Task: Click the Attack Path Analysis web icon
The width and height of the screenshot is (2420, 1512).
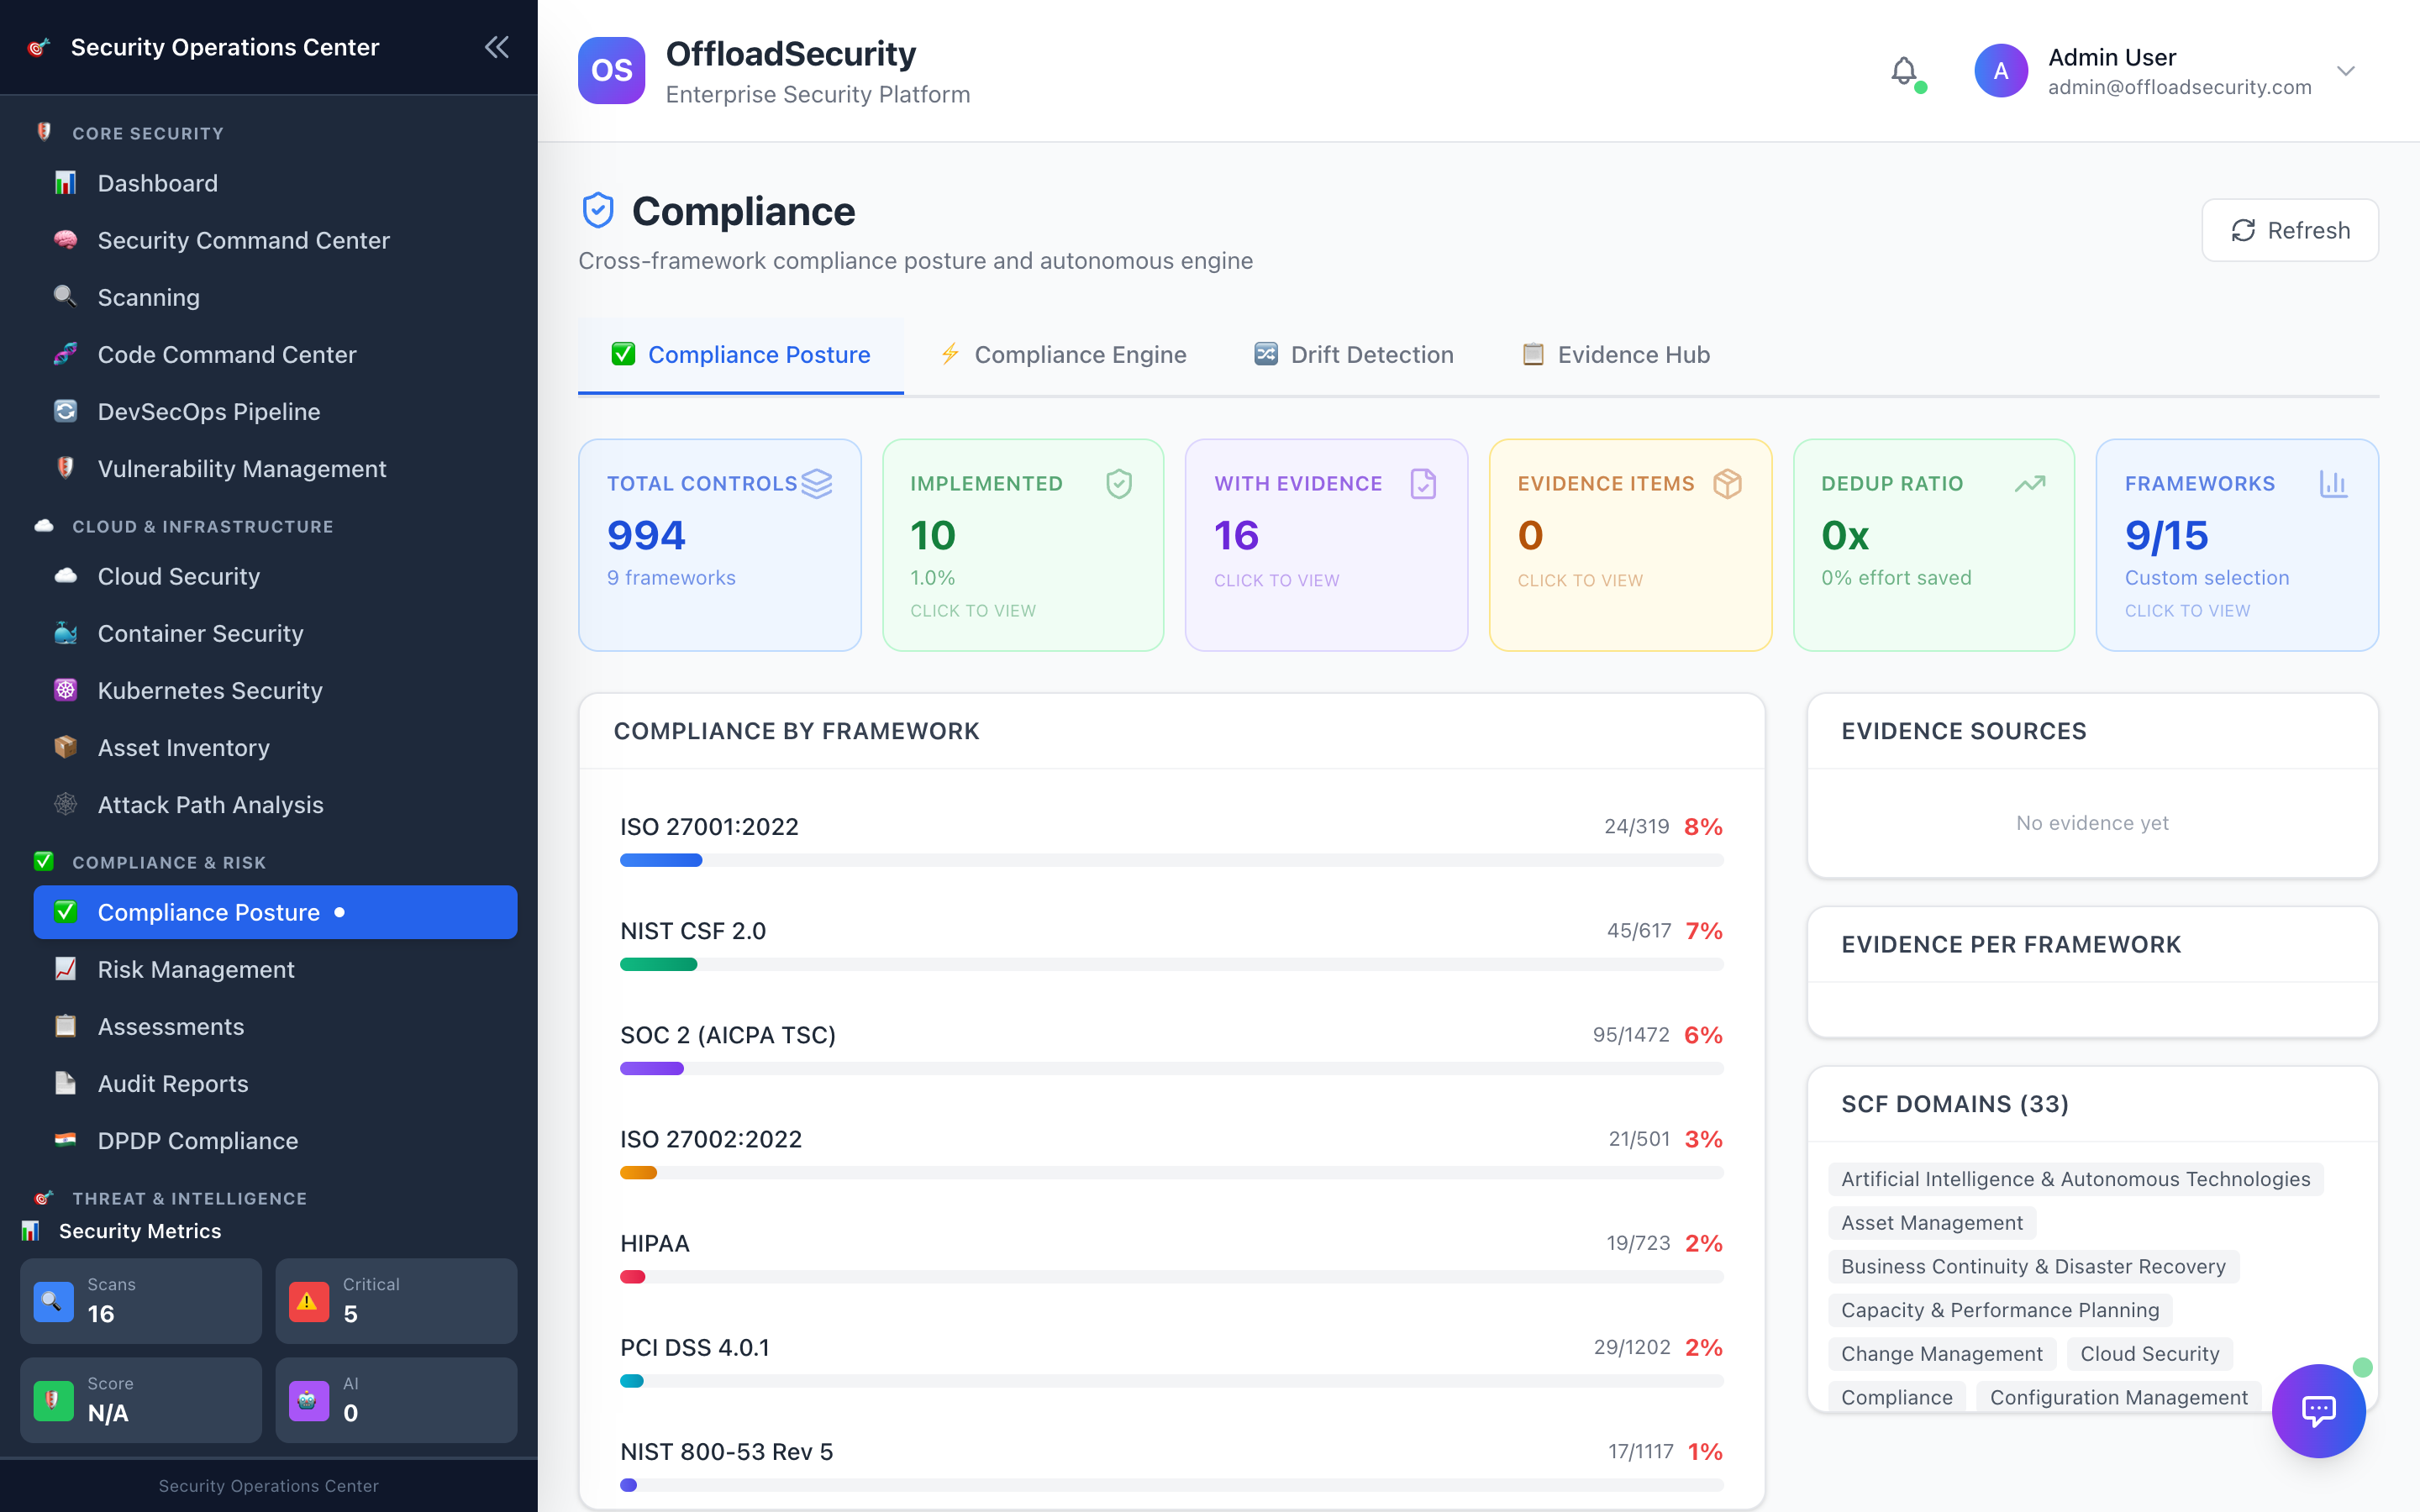Action: [x=65, y=804]
